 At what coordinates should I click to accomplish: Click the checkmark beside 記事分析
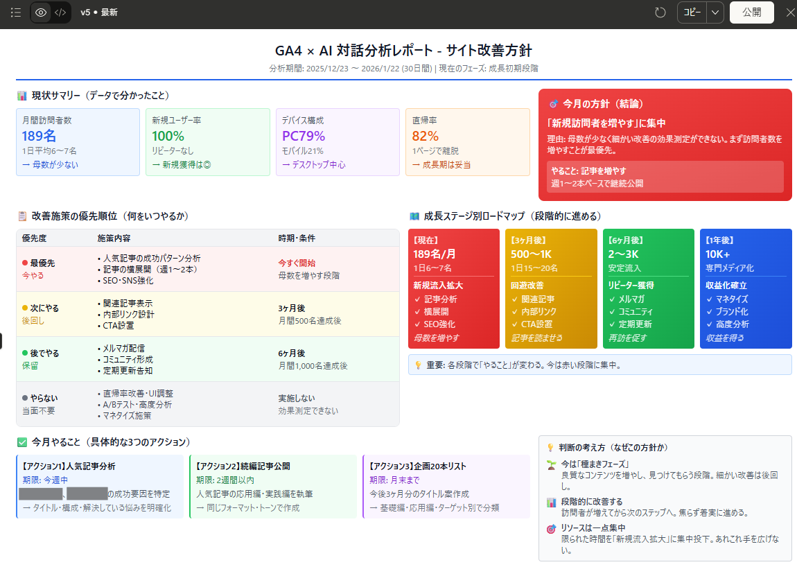click(417, 299)
